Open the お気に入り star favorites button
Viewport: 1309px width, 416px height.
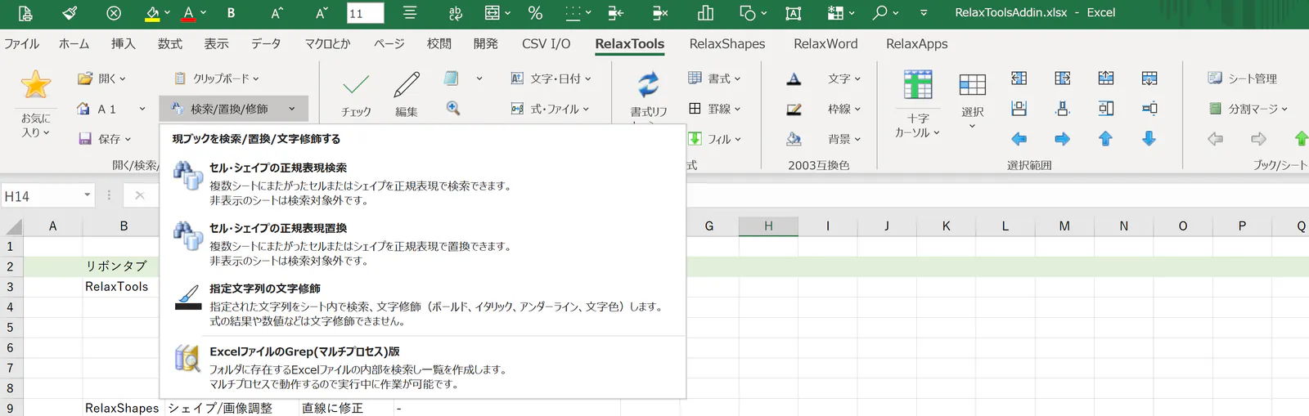[x=36, y=104]
